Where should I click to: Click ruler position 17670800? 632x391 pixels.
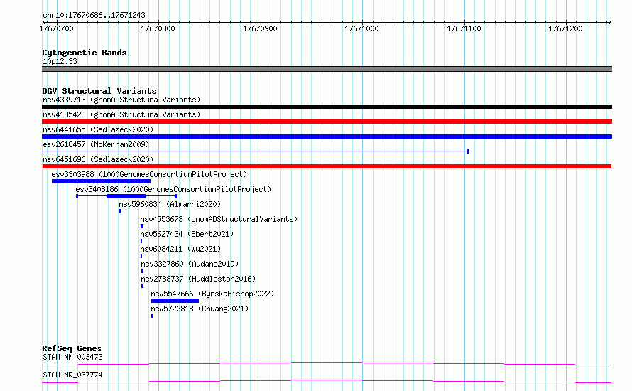click(158, 28)
